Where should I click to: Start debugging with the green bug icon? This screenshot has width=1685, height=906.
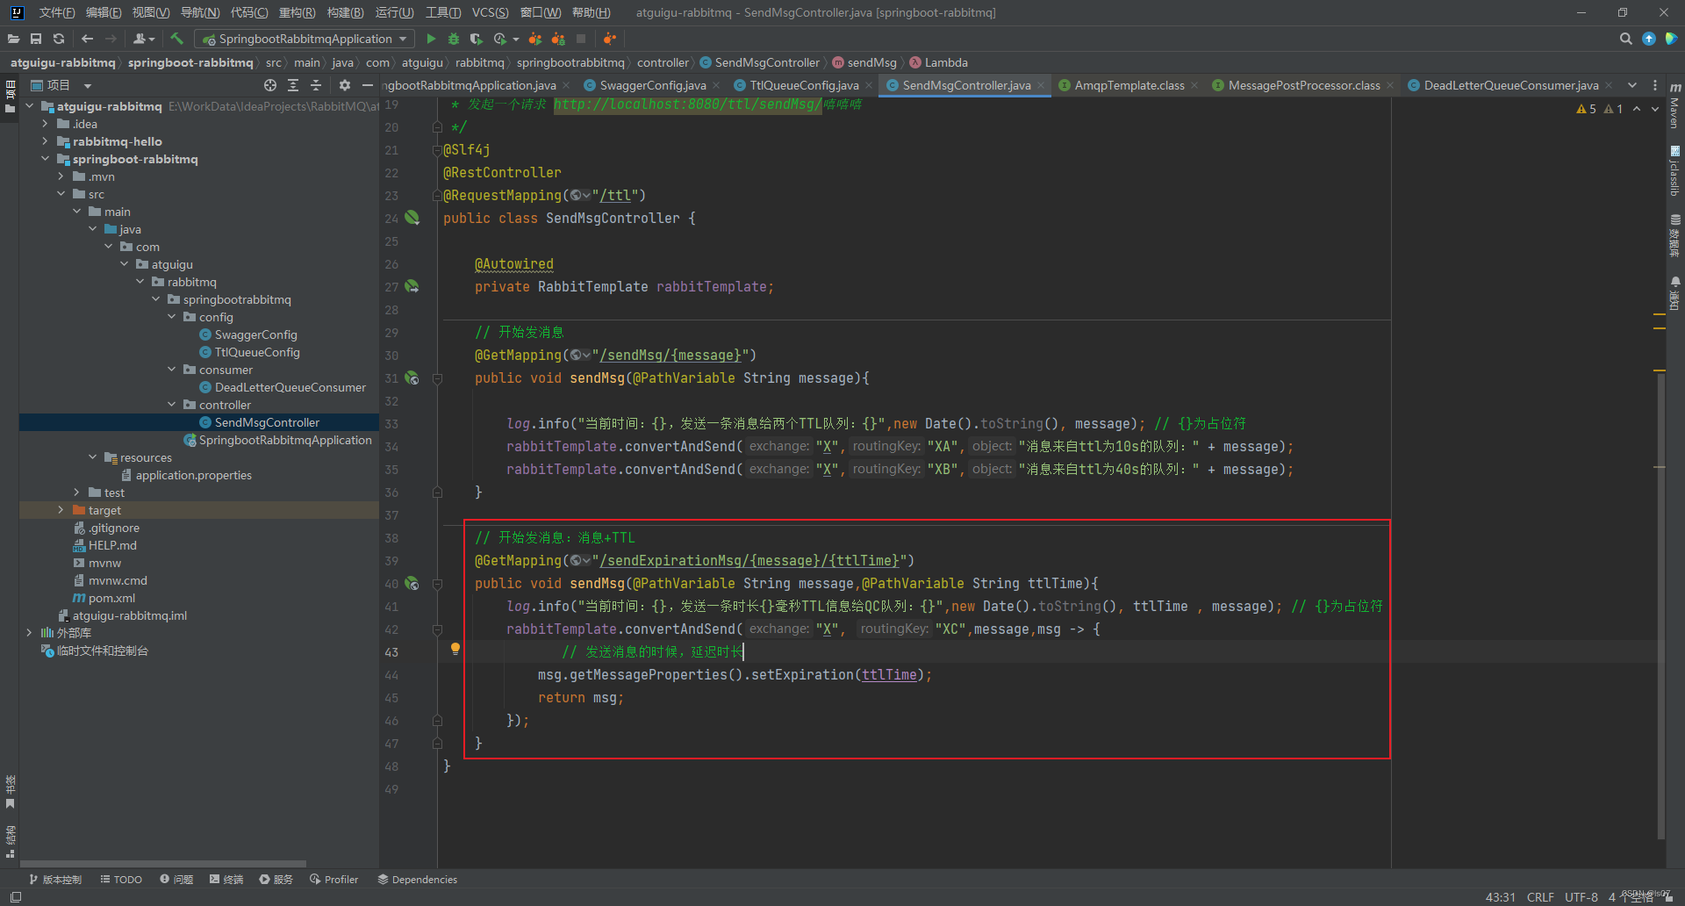(454, 39)
